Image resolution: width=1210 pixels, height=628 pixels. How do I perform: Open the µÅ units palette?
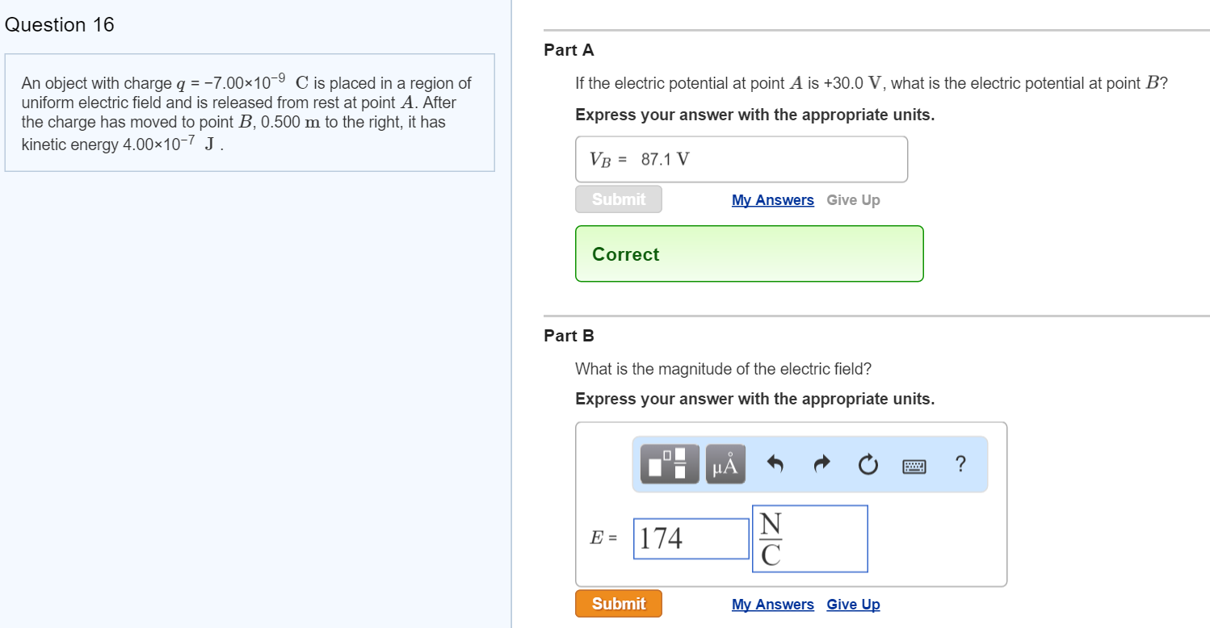(x=725, y=464)
